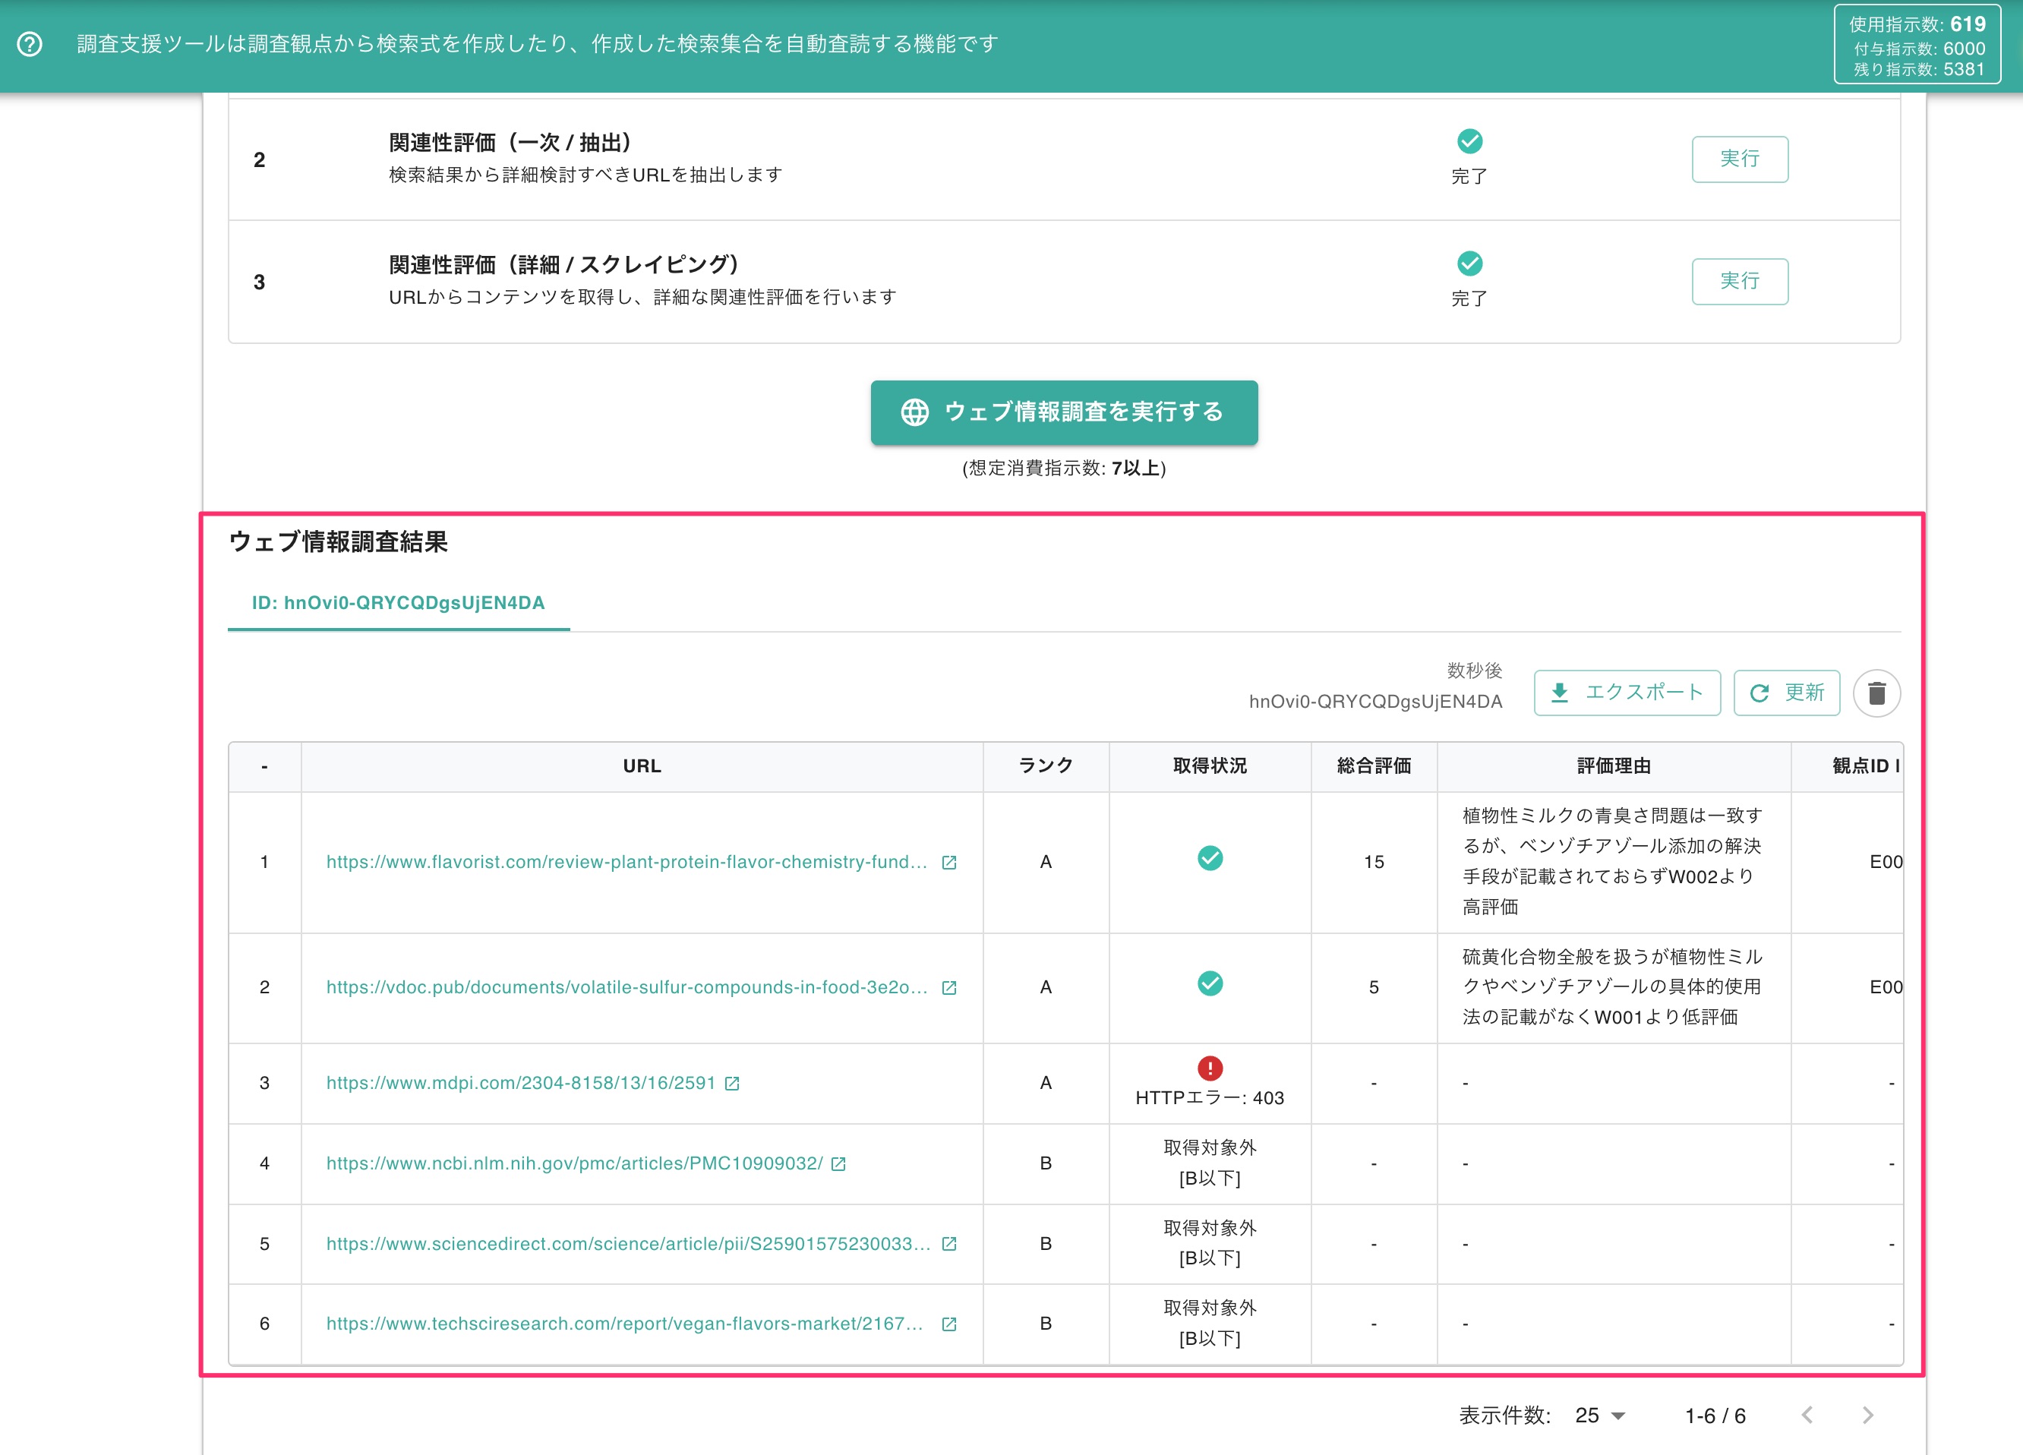The height and width of the screenshot is (1455, 2023).
Task: Click the URL column header
Action: 642,766
